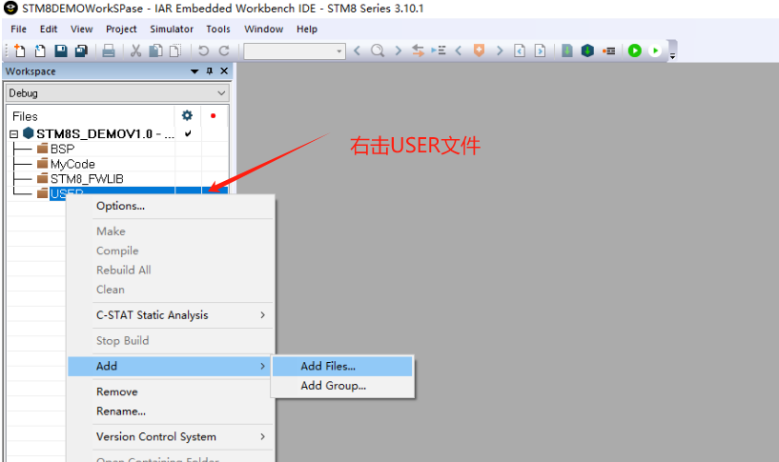The width and height of the screenshot is (779, 462).
Task: Open the Edit menu
Action: pyautogui.click(x=49, y=30)
